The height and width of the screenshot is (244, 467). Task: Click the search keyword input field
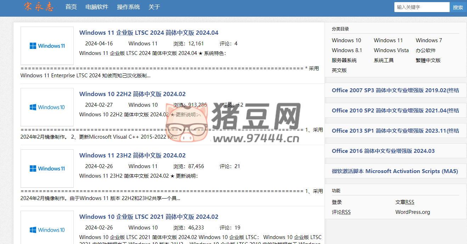(x=422, y=7)
